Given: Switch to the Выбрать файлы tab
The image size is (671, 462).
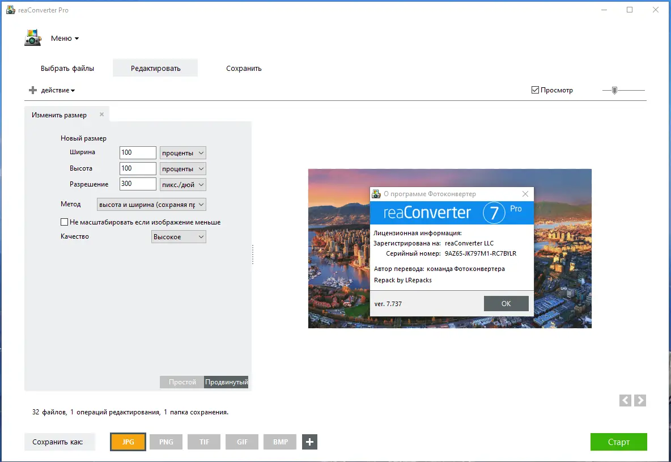Looking at the screenshot, I should (67, 69).
